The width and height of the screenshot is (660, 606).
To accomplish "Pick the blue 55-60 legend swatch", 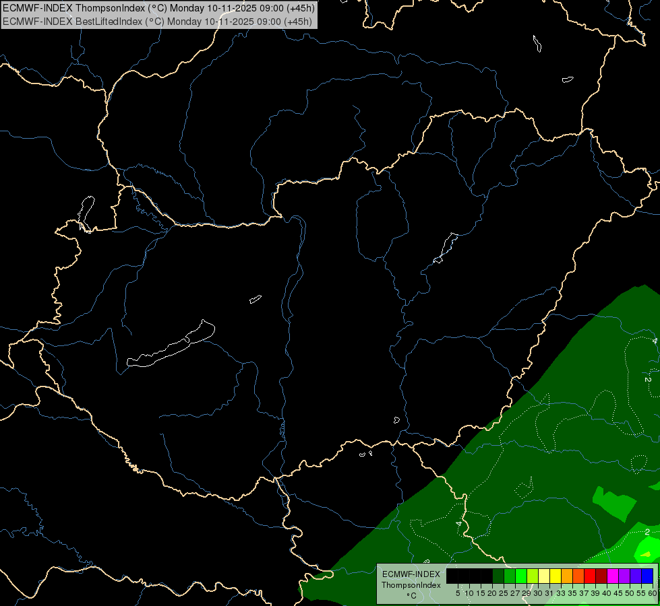I will pyautogui.click(x=647, y=576).
